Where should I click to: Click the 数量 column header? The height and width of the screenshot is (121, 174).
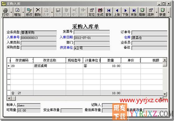point(111,60)
